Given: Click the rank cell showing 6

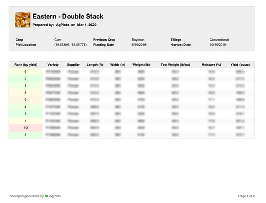Looking at the screenshot, I should (x=25, y=72).
